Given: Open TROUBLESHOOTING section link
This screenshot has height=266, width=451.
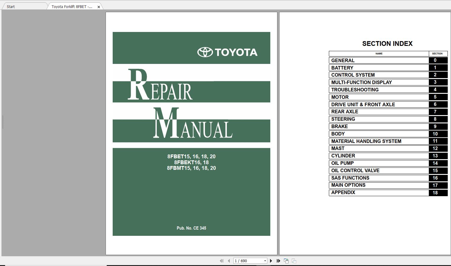Looking at the screenshot, I should click(x=379, y=90).
